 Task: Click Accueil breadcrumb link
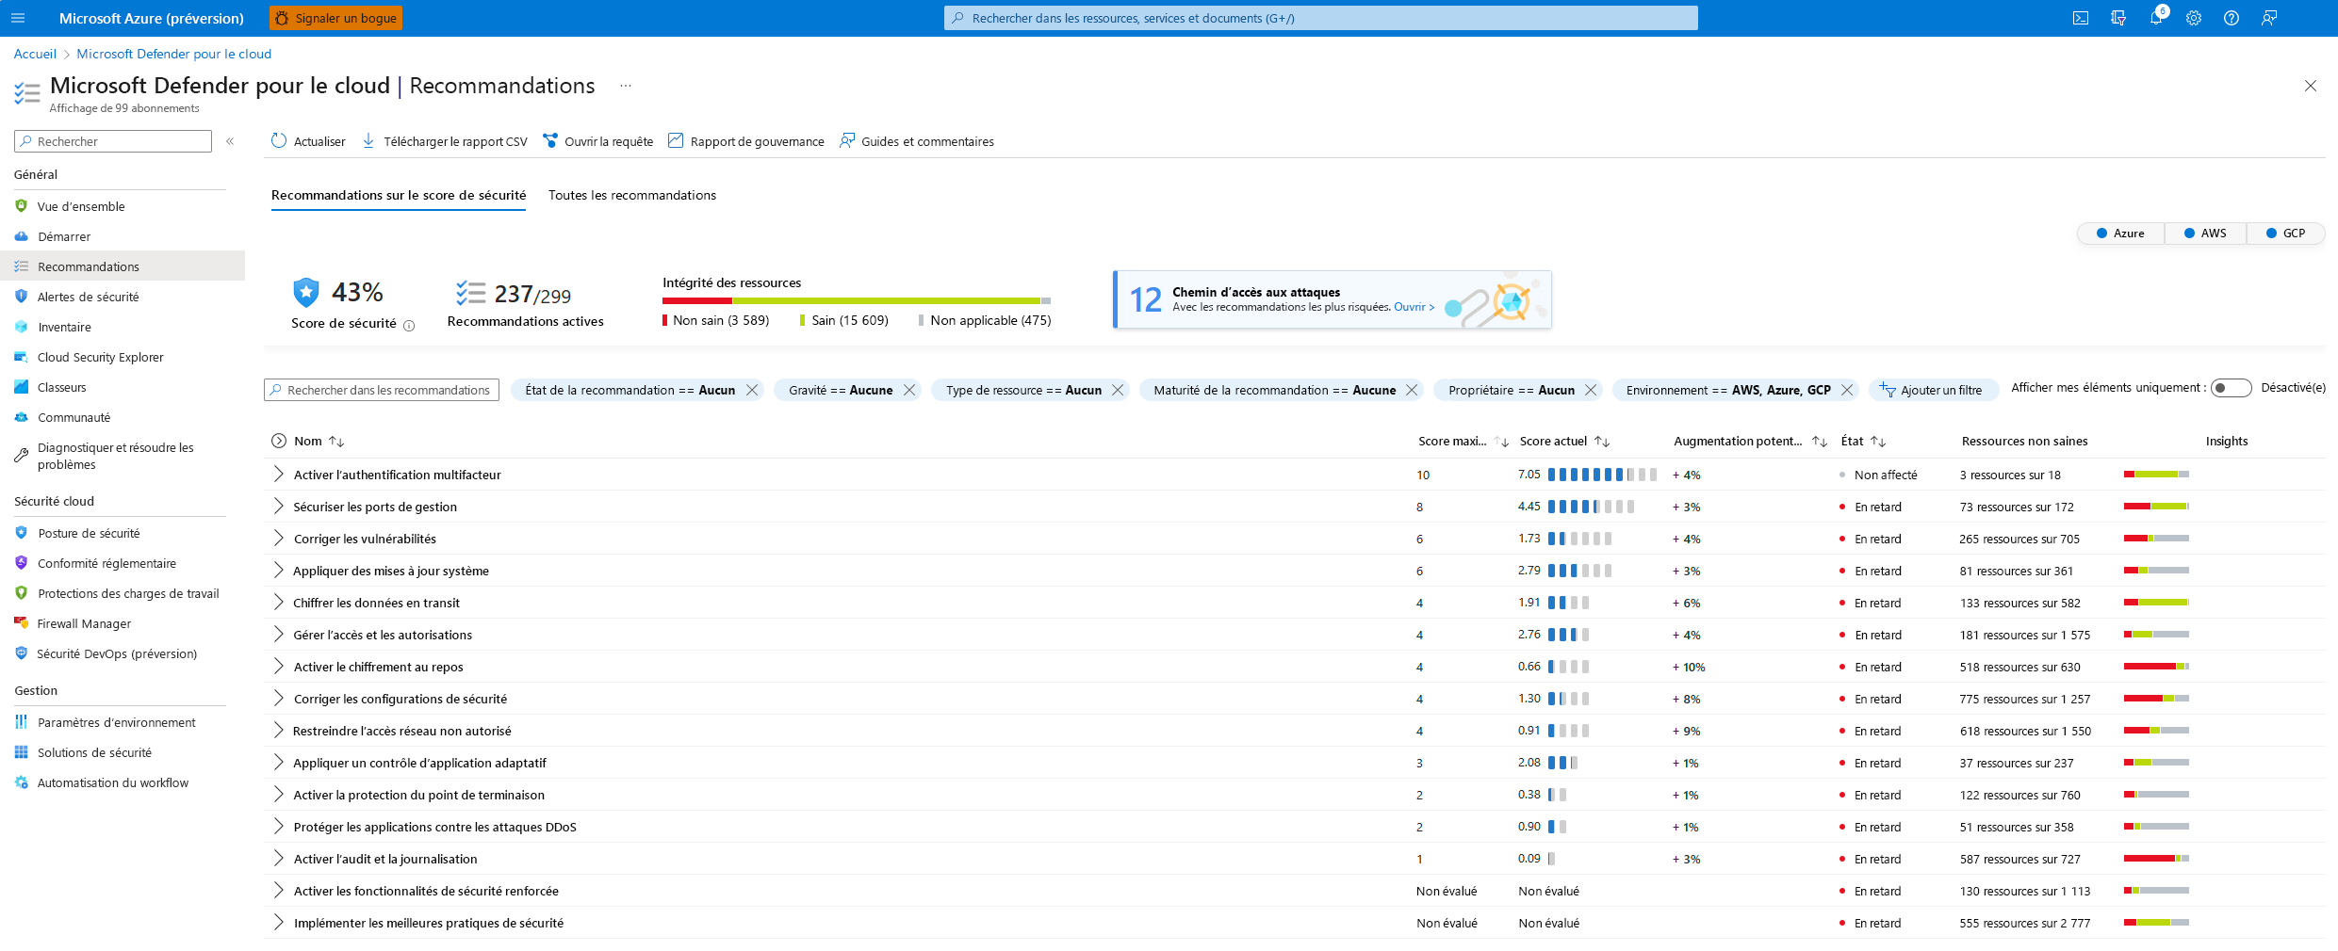35,54
